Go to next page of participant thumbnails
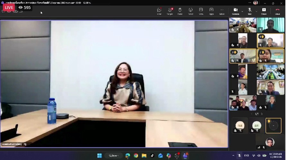 pyautogui.click(x=262, y=114)
